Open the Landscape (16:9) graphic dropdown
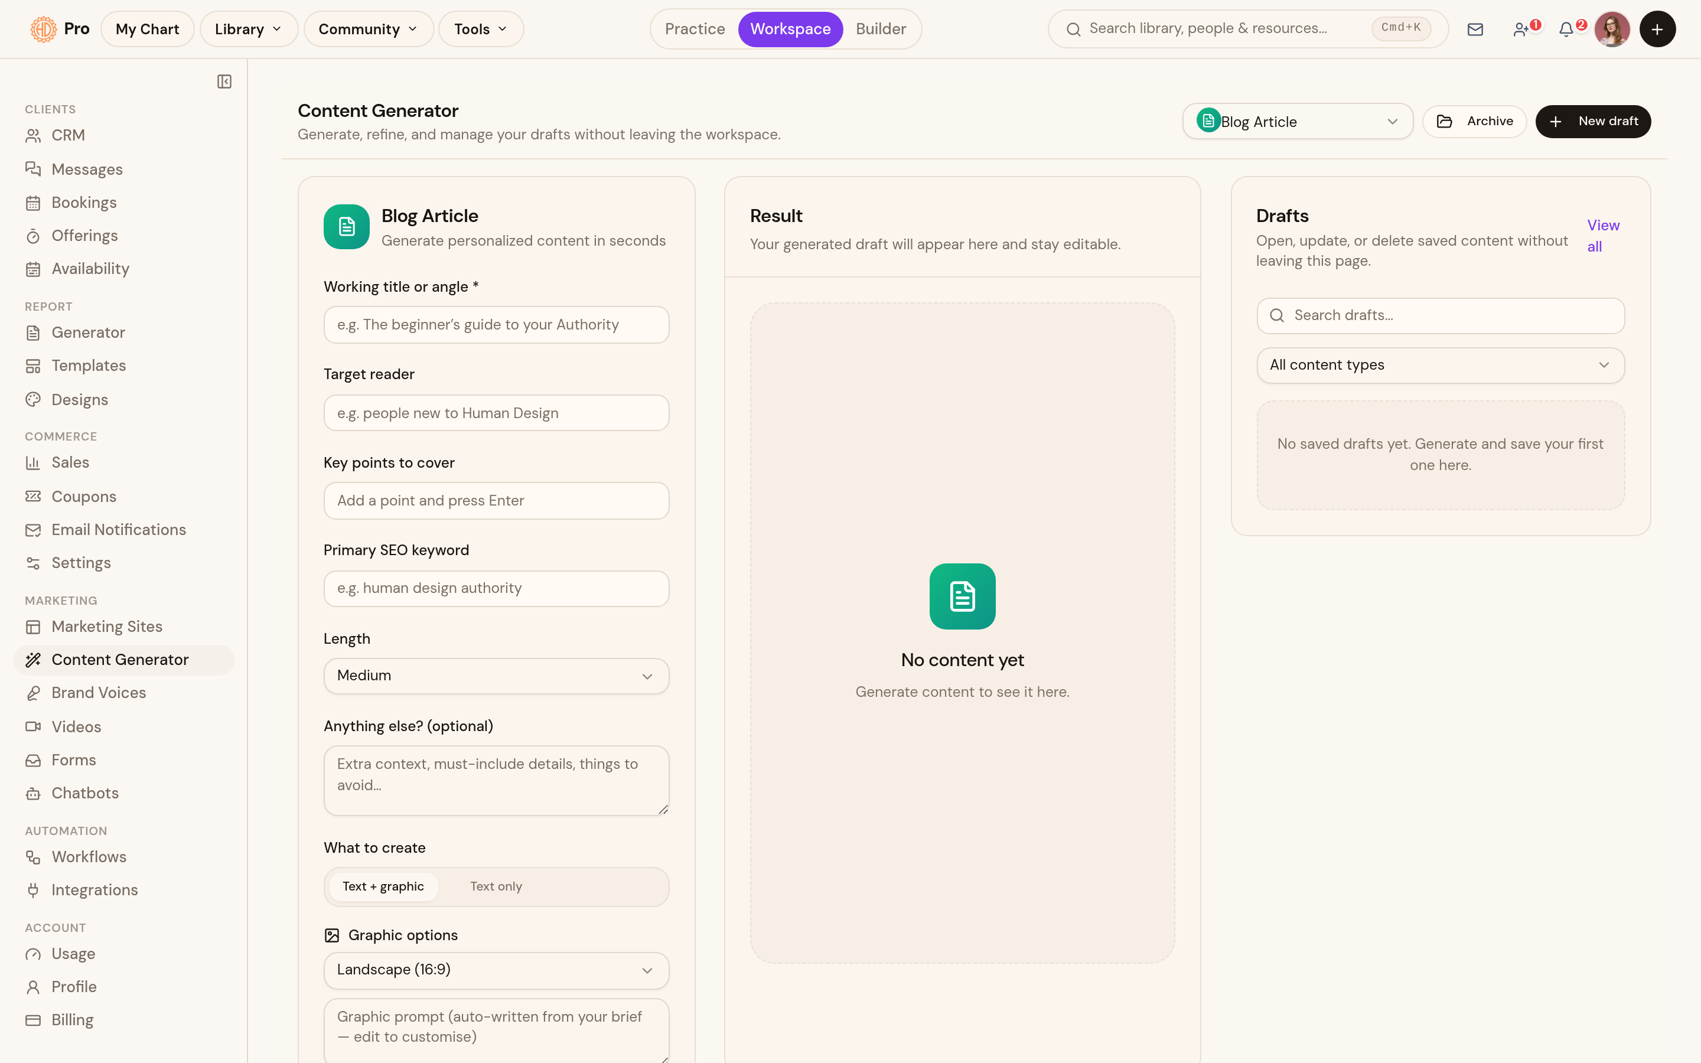Viewport: 1701px width, 1063px height. (496, 970)
